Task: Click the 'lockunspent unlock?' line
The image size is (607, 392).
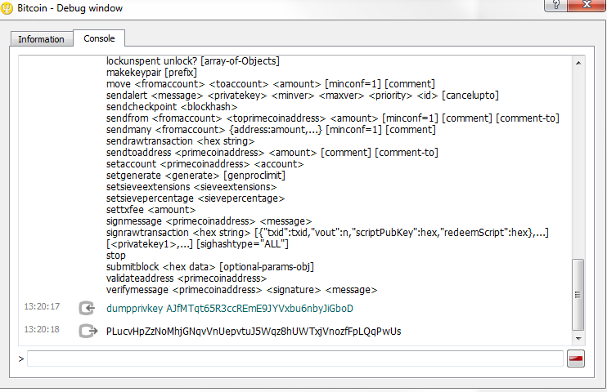Action: (193, 61)
